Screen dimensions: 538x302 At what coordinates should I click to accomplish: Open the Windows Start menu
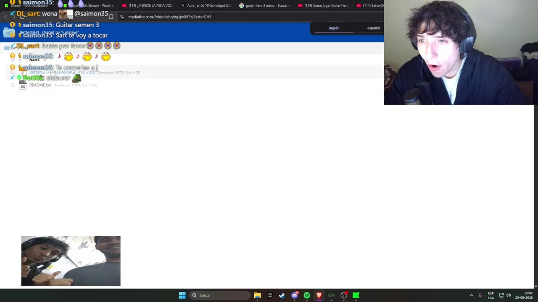pyautogui.click(x=182, y=295)
